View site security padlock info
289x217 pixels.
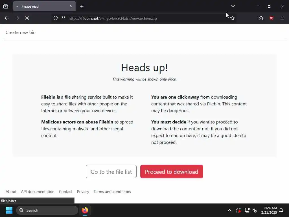tap(64, 18)
